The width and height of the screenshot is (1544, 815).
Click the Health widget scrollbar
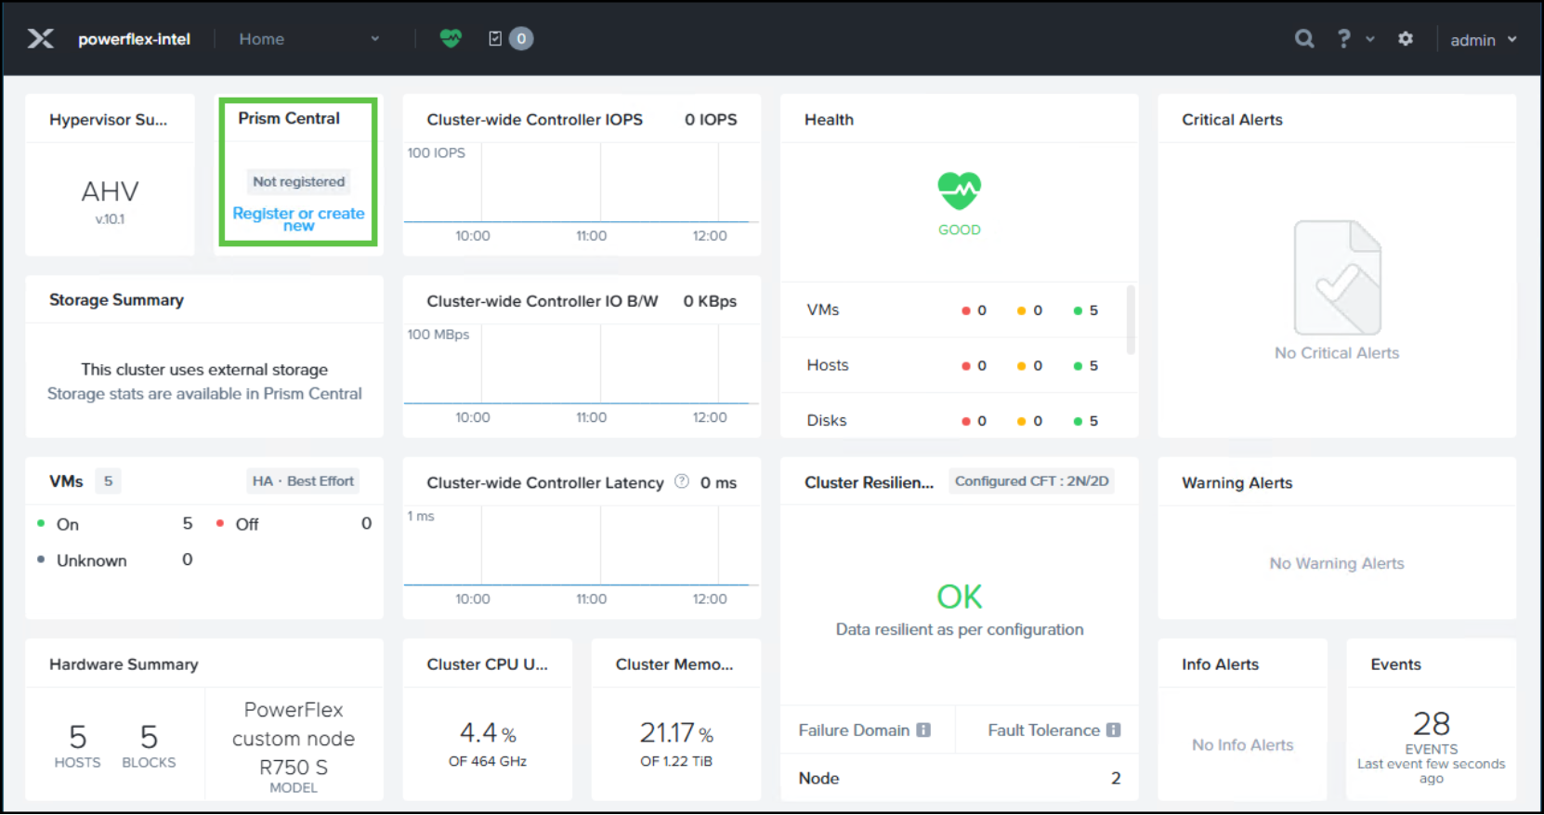point(1131,320)
